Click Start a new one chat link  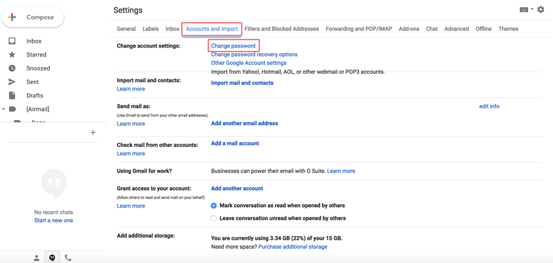click(54, 220)
